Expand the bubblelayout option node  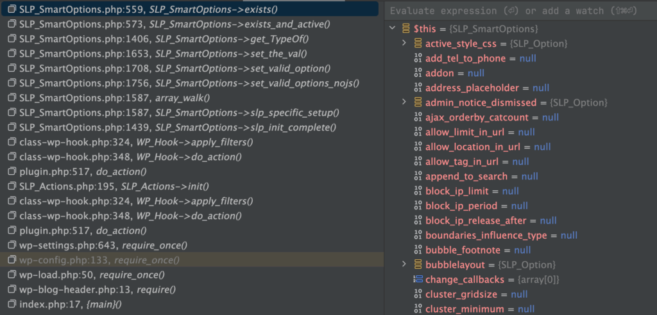click(404, 265)
